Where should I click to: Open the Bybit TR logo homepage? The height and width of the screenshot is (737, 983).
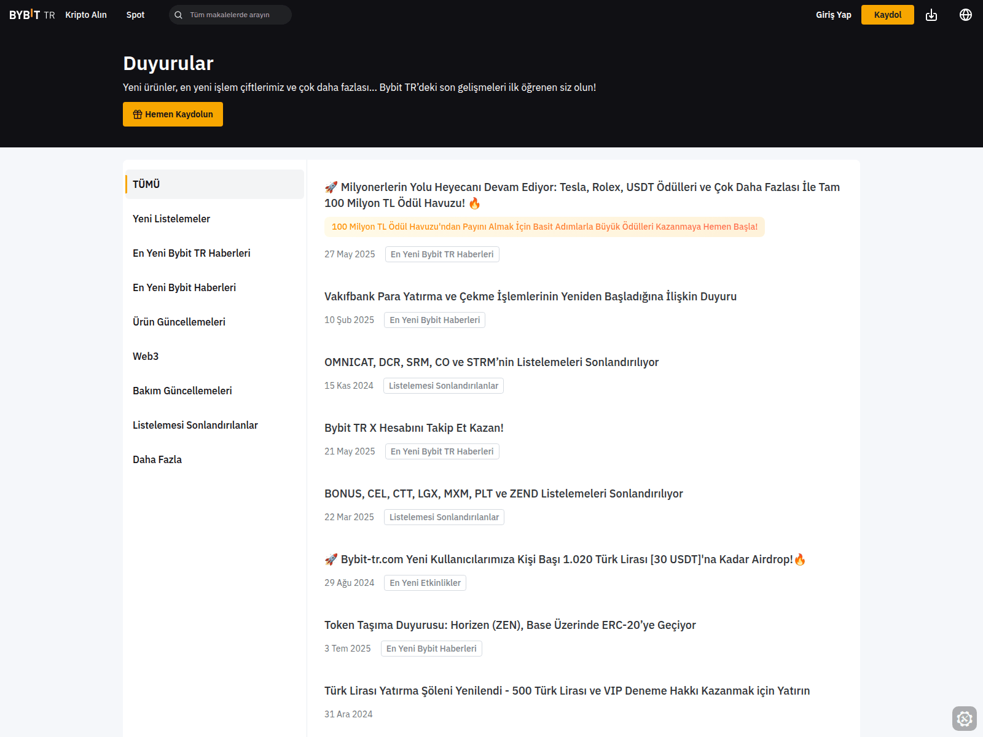pyautogui.click(x=32, y=15)
